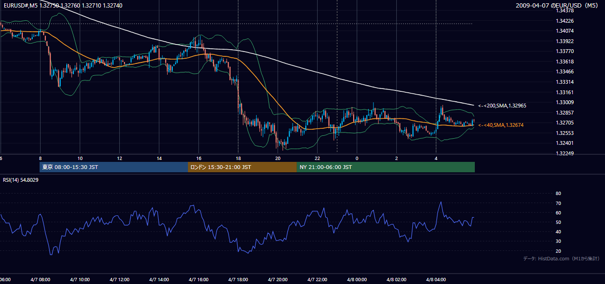Click RSI scale value 50
This screenshot has height=284, width=605.
(x=558, y=222)
